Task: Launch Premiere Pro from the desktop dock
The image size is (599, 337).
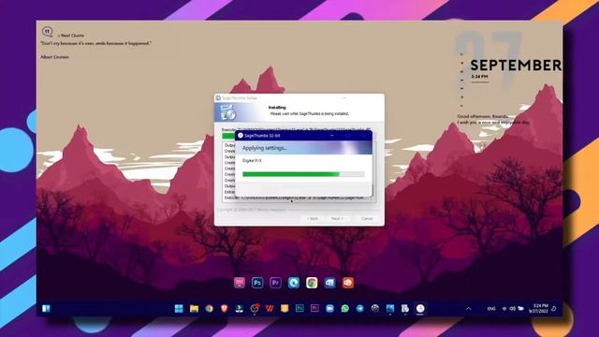Action: tap(275, 283)
